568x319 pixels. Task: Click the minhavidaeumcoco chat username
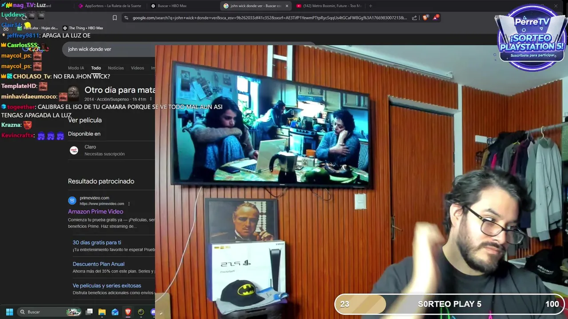[29, 97]
